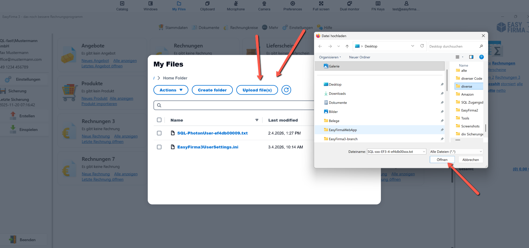Tick the EasyFirma3UserSettings.ini checkbox

coord(159,147)
